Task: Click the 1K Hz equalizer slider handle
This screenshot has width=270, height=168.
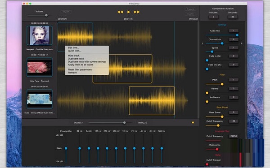Action: click(125, 148)
